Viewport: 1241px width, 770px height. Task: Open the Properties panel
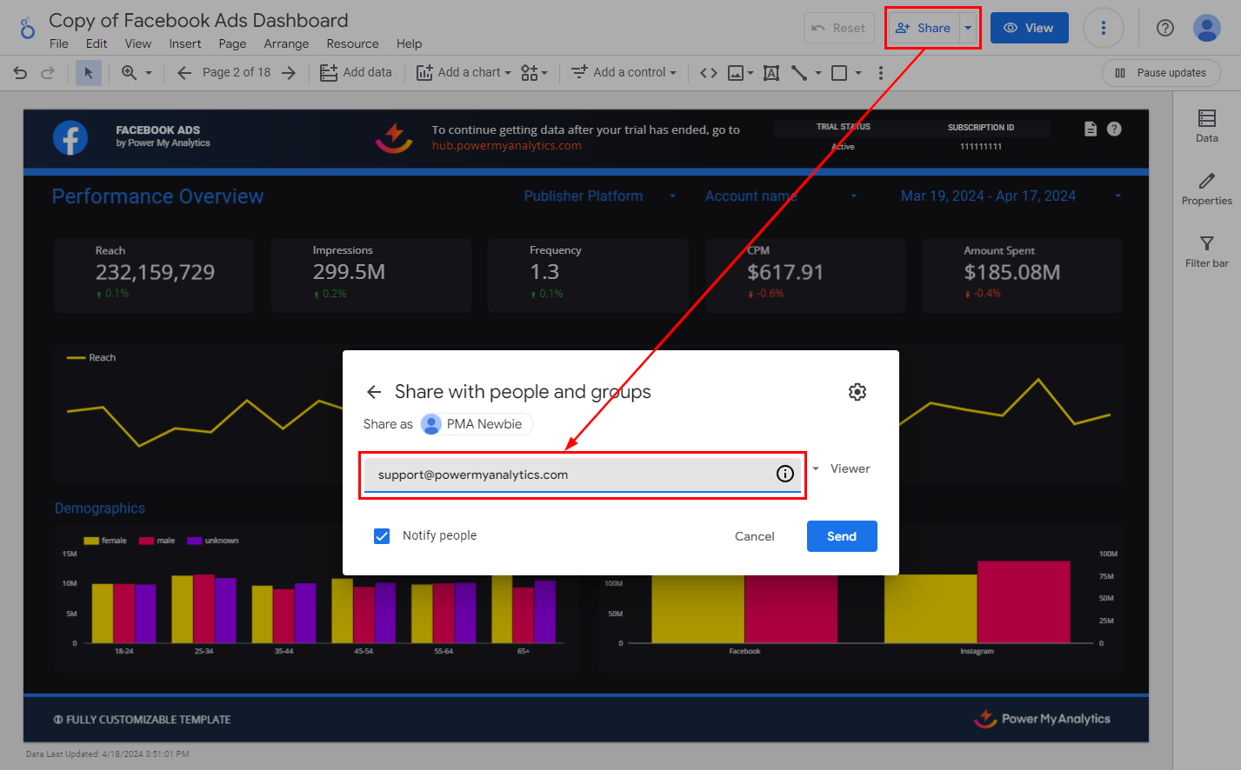pyautogui.click(x=1206, y=189)
